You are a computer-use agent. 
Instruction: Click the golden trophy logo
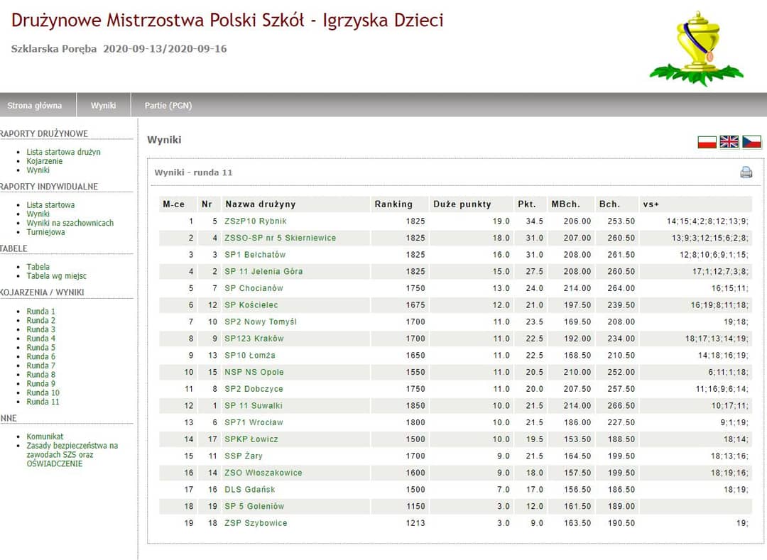click(696, 48)
